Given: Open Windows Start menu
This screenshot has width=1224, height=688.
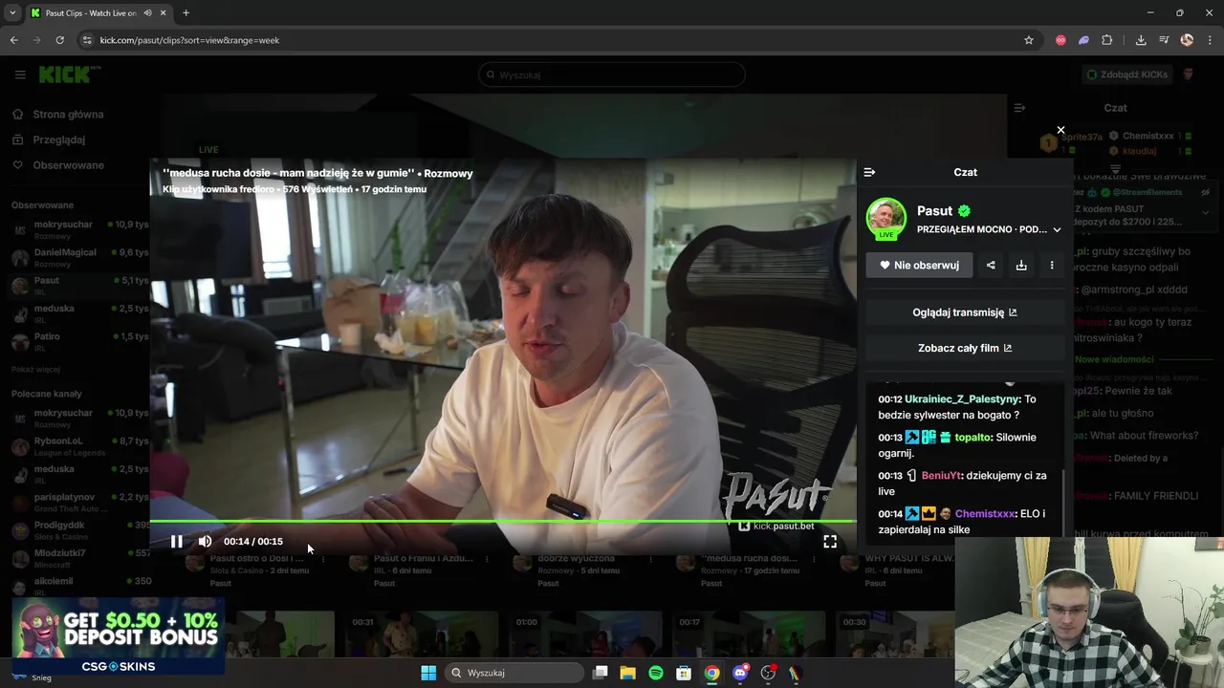Looking at the screenshot, I should (428, 673).
